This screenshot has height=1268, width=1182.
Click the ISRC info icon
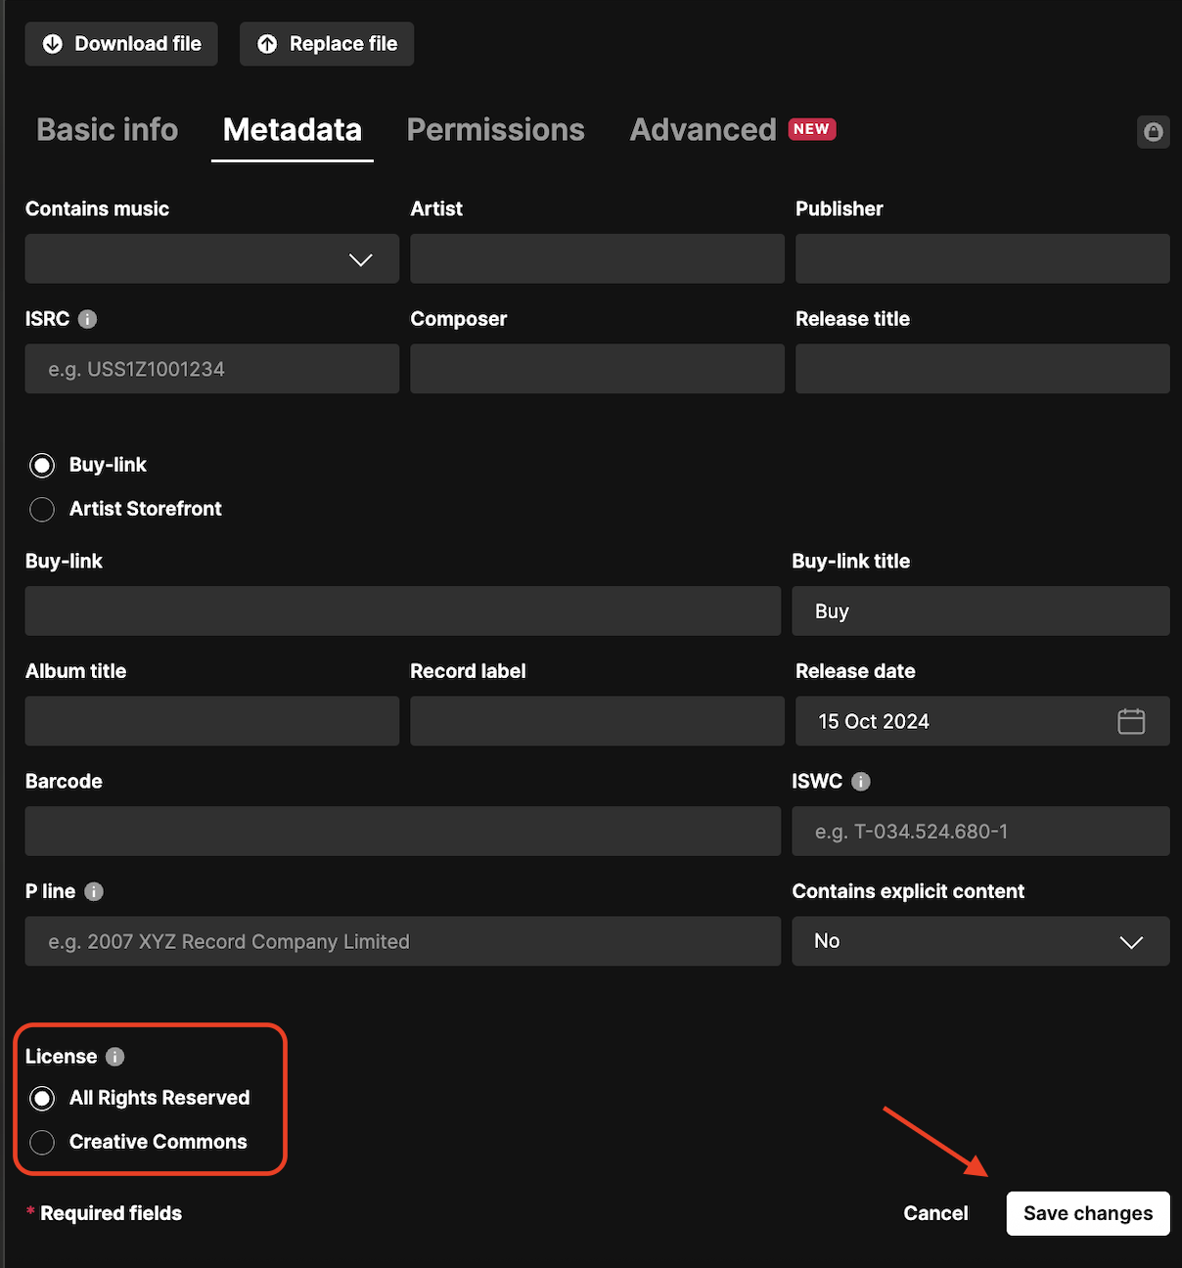coord(87,319)
